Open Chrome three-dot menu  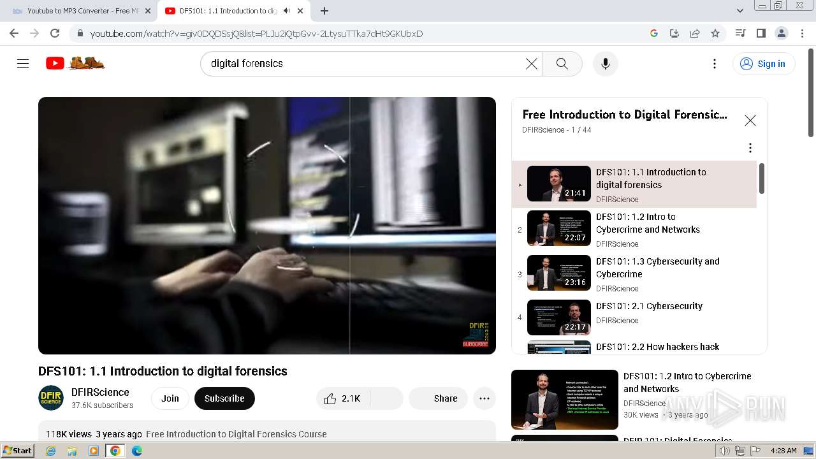(802, 33)
